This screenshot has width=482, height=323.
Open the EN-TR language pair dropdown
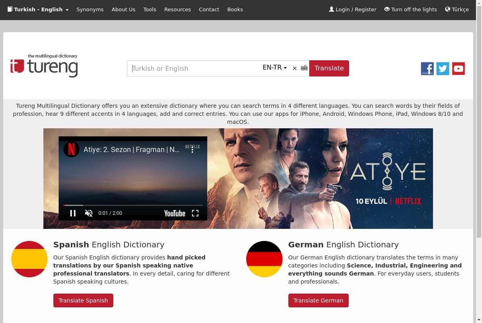click(x=275, y=68)
